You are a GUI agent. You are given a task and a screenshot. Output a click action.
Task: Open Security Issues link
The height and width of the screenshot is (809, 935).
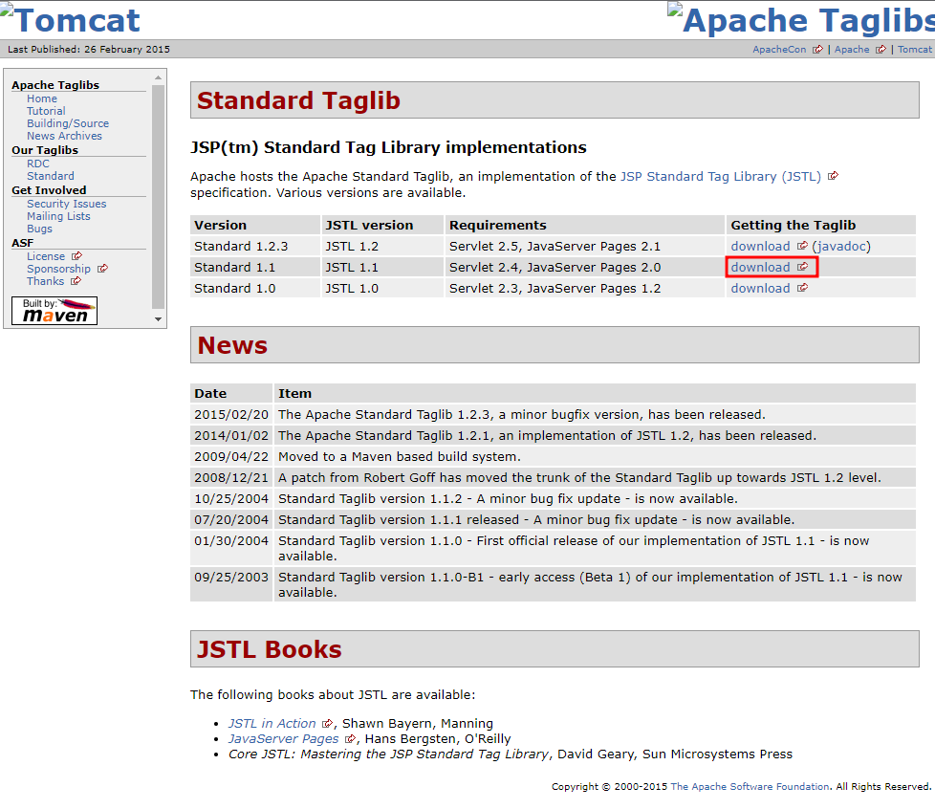[67, 204]
